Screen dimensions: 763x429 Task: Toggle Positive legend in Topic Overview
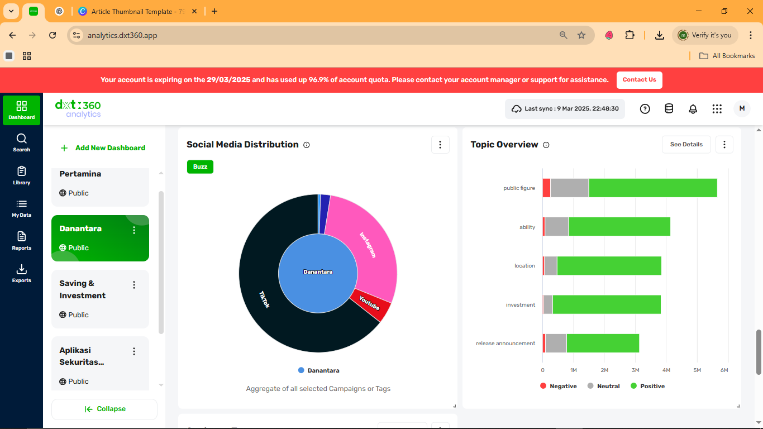647,386
